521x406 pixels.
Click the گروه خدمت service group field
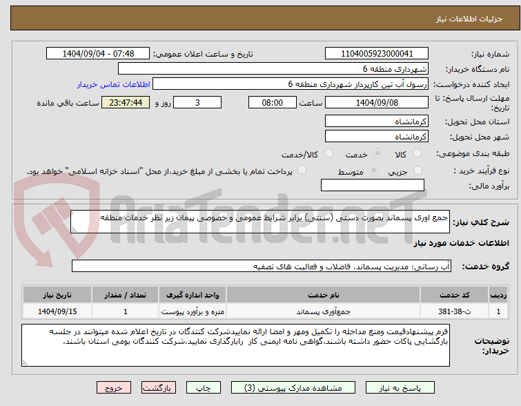pos(262,266)
